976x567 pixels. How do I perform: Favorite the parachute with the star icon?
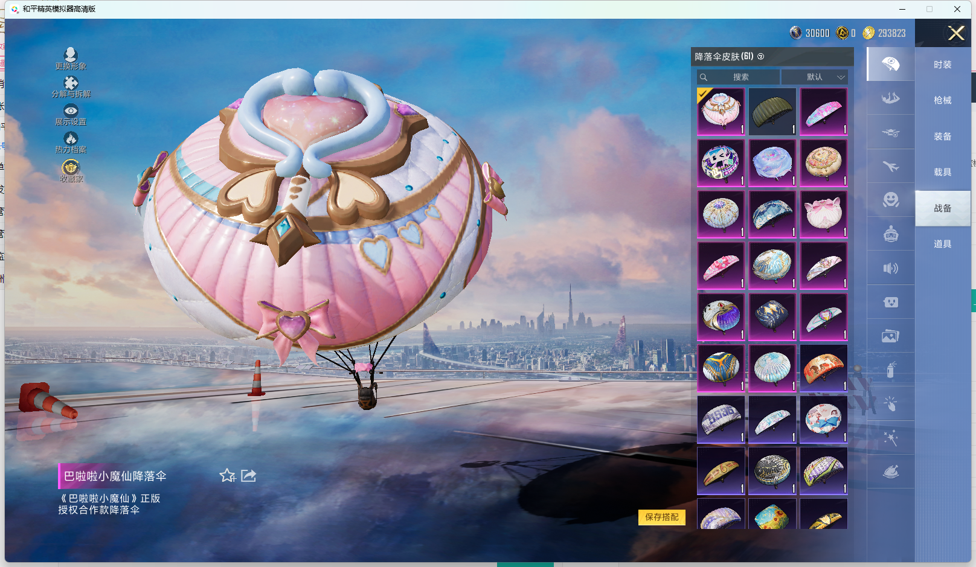click(x=227, y=476)
